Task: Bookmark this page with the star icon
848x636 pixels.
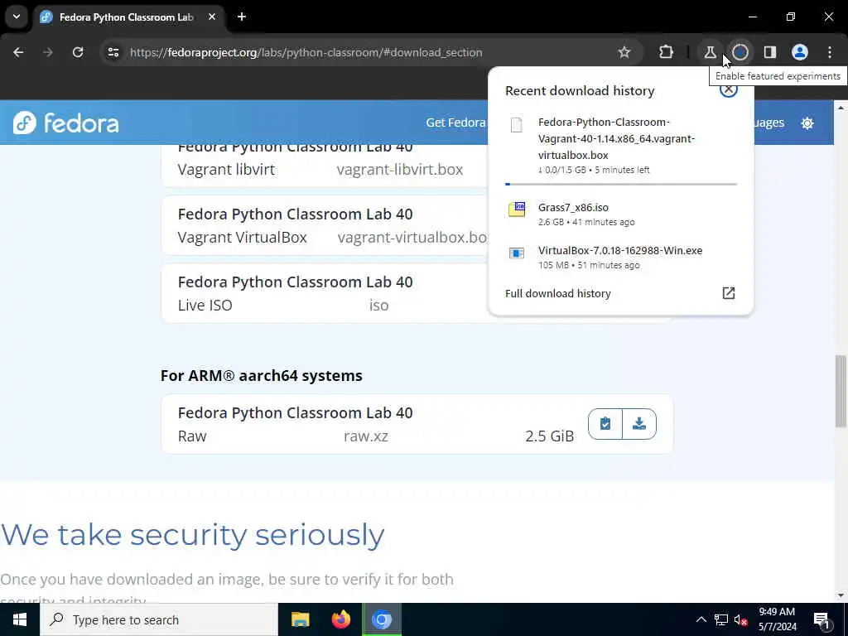Action: [x=624, y=52]
